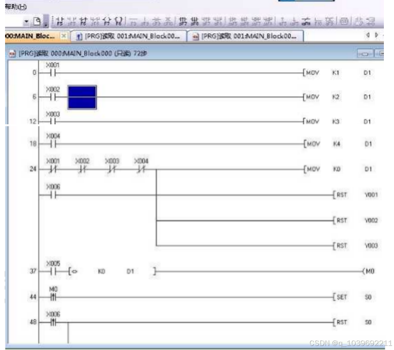
Task: Click the MOV K2 D1 instruction
Action: tap(337, 97)
